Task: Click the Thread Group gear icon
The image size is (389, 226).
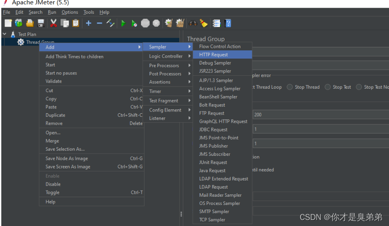Action: 21,42
